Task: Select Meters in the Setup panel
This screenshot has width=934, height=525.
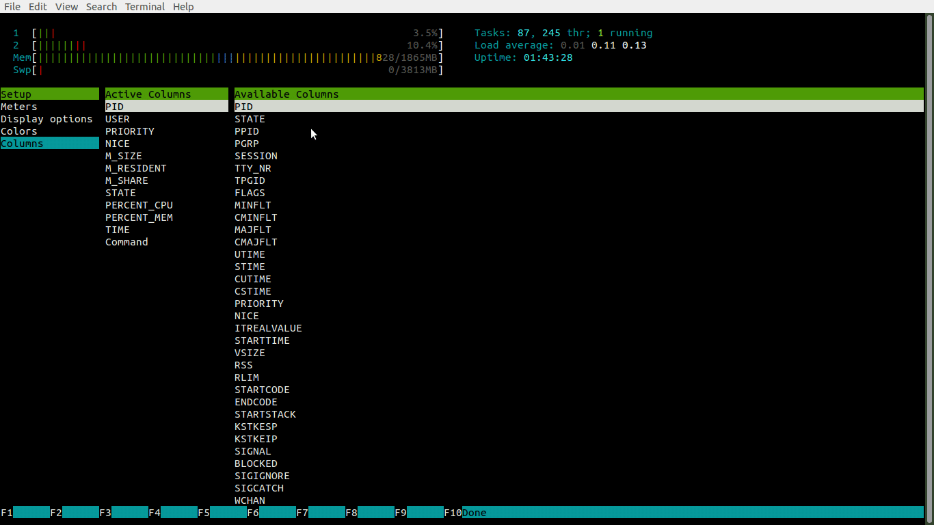Action: tap(19, 107)
